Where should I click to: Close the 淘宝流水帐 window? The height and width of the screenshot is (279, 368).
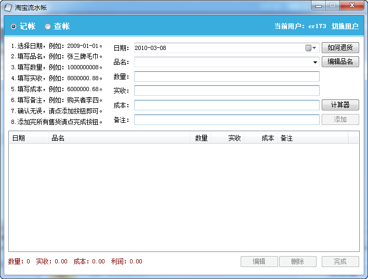[352, 6]
